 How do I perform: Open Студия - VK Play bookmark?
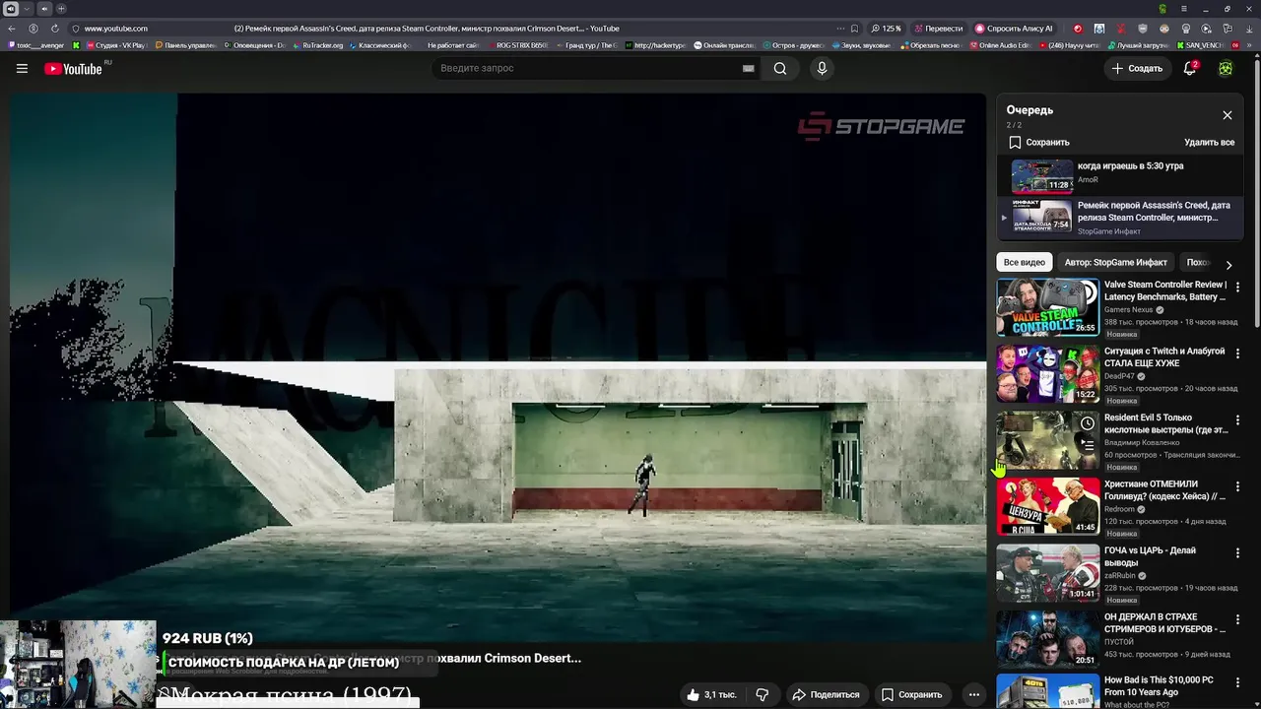point(116,45)
